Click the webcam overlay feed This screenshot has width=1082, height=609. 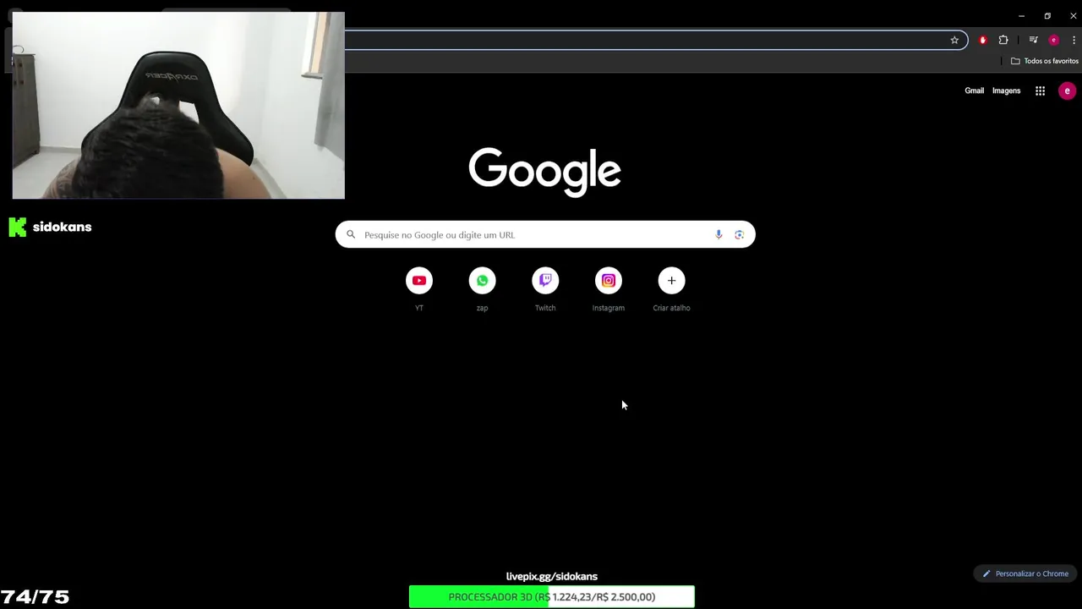(x=178, y=106)
